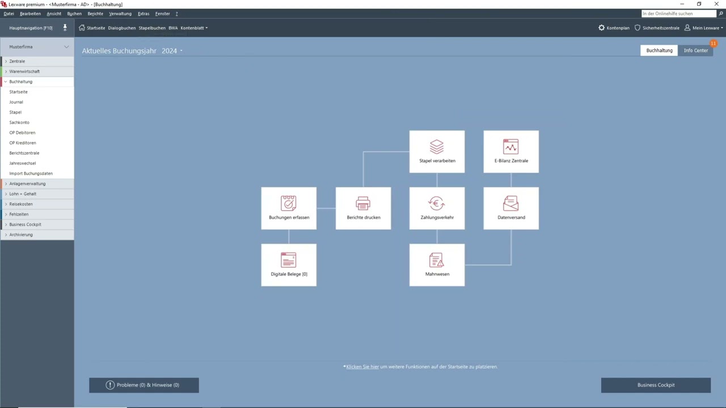This screenshot has width=726, height=408.
Task: Open the Extras menu
Action: pos(143,14)
